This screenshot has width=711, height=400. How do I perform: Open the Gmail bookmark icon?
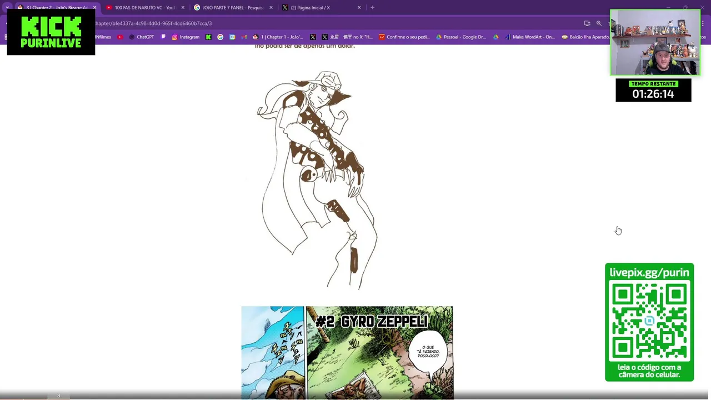point(244,37)
